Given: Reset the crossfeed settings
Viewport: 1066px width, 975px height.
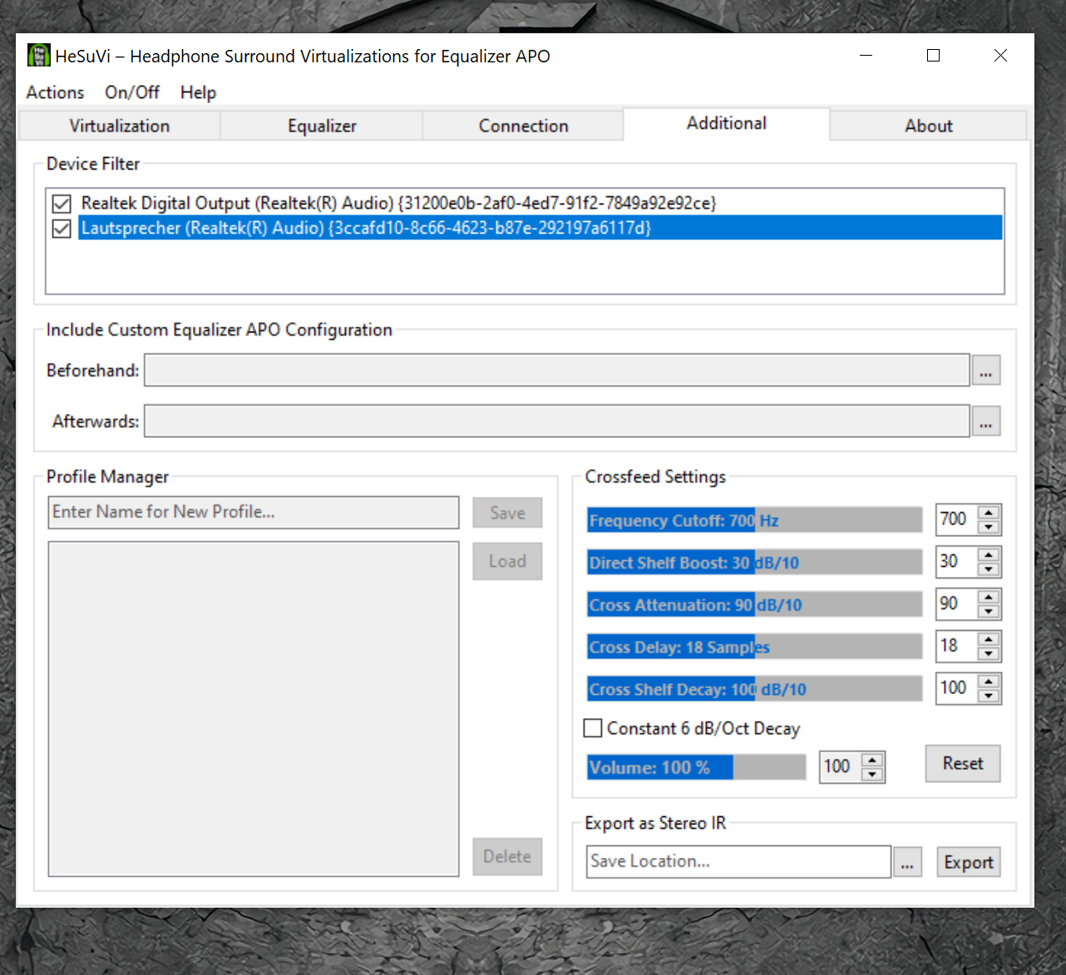Looking at the screenshot, I should click(963, 763).
